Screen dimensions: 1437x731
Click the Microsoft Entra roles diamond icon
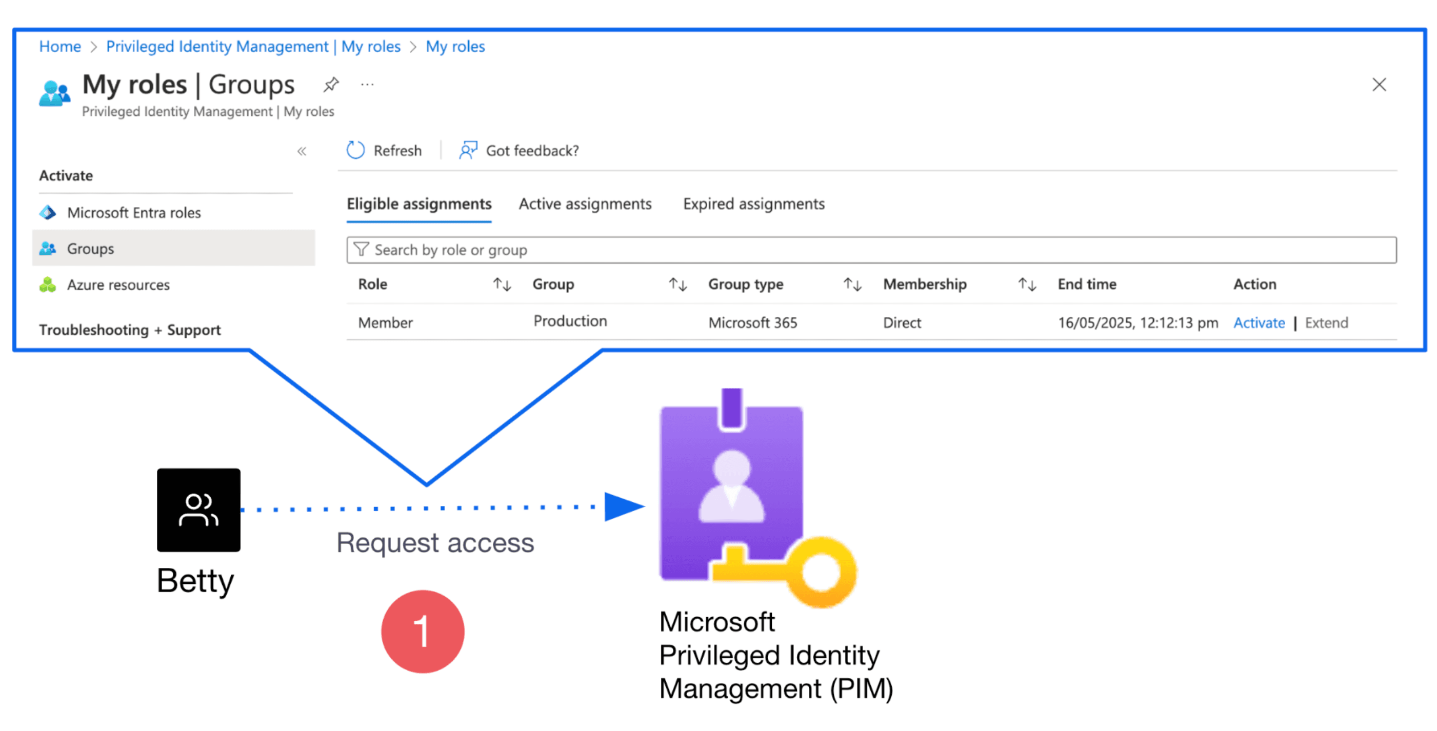point(48,212)
